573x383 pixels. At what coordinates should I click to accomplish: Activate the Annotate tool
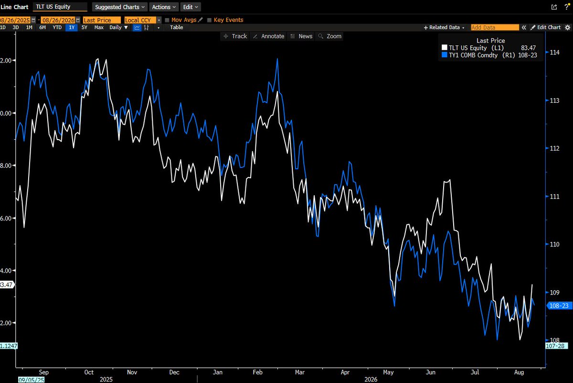click(268, 36)
